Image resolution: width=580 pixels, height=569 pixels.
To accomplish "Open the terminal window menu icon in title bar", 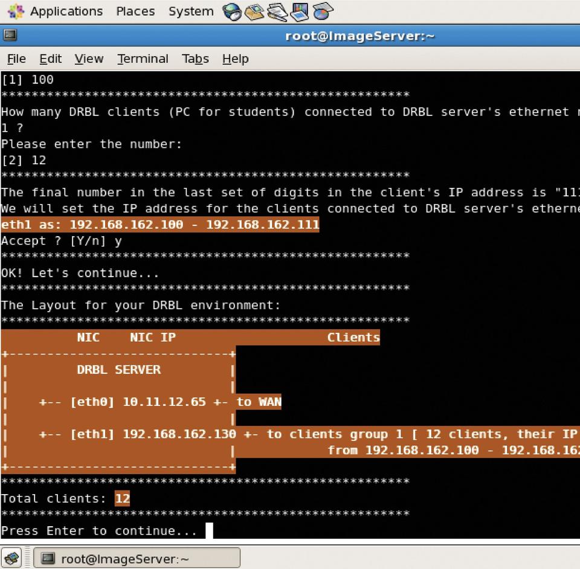I will (x=10, y=35).
